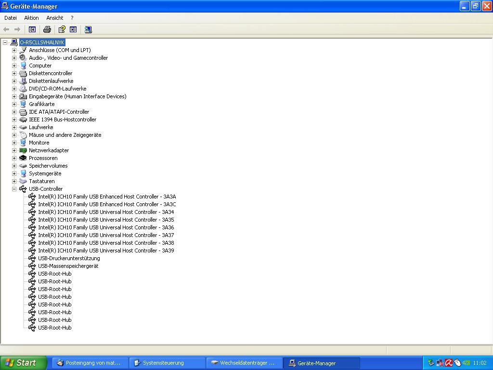Click the Avira antivirus tray icon

(449, 363)
